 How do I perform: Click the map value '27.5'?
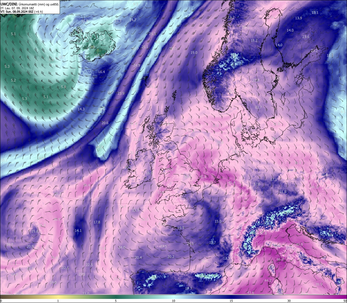pyautogui.click(x=163, y=246)
